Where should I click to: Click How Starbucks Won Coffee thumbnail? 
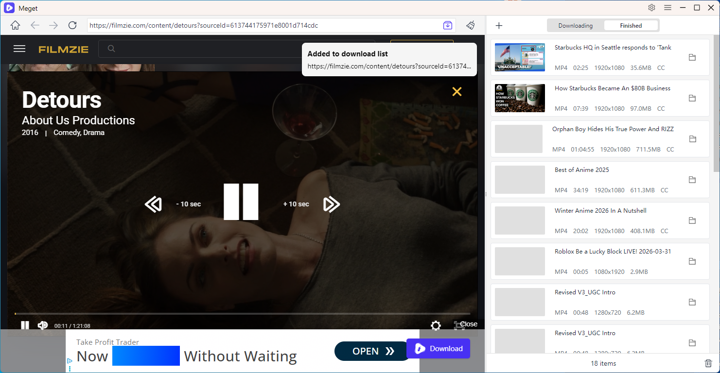(520, 98)
